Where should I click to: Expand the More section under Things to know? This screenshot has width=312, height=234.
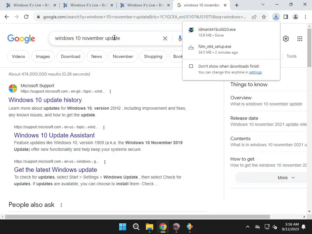tap(286, 178)
